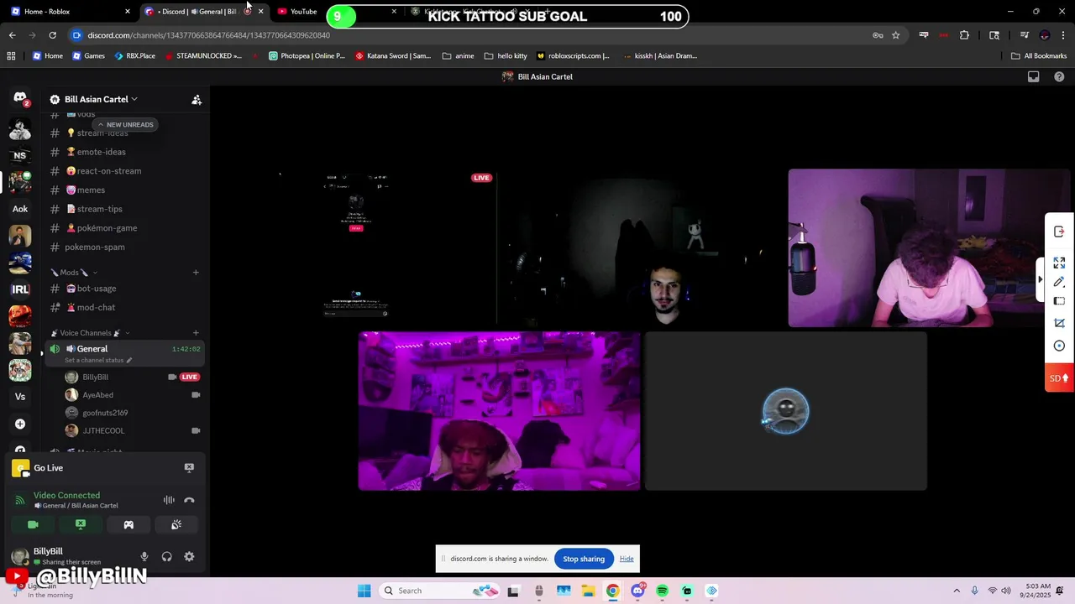Image resolution: width=1075 pixels, height=604 pixels.
Task: Open RBX.Place bookmark
Action: click(134, 56)
